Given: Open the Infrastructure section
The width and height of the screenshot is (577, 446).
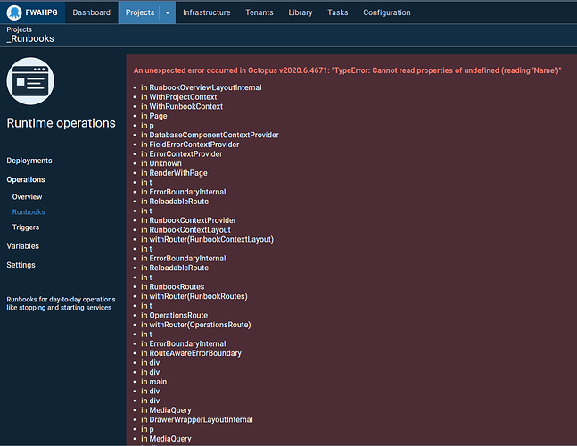Looking at the screenshot, I should [x=206, y=12].
